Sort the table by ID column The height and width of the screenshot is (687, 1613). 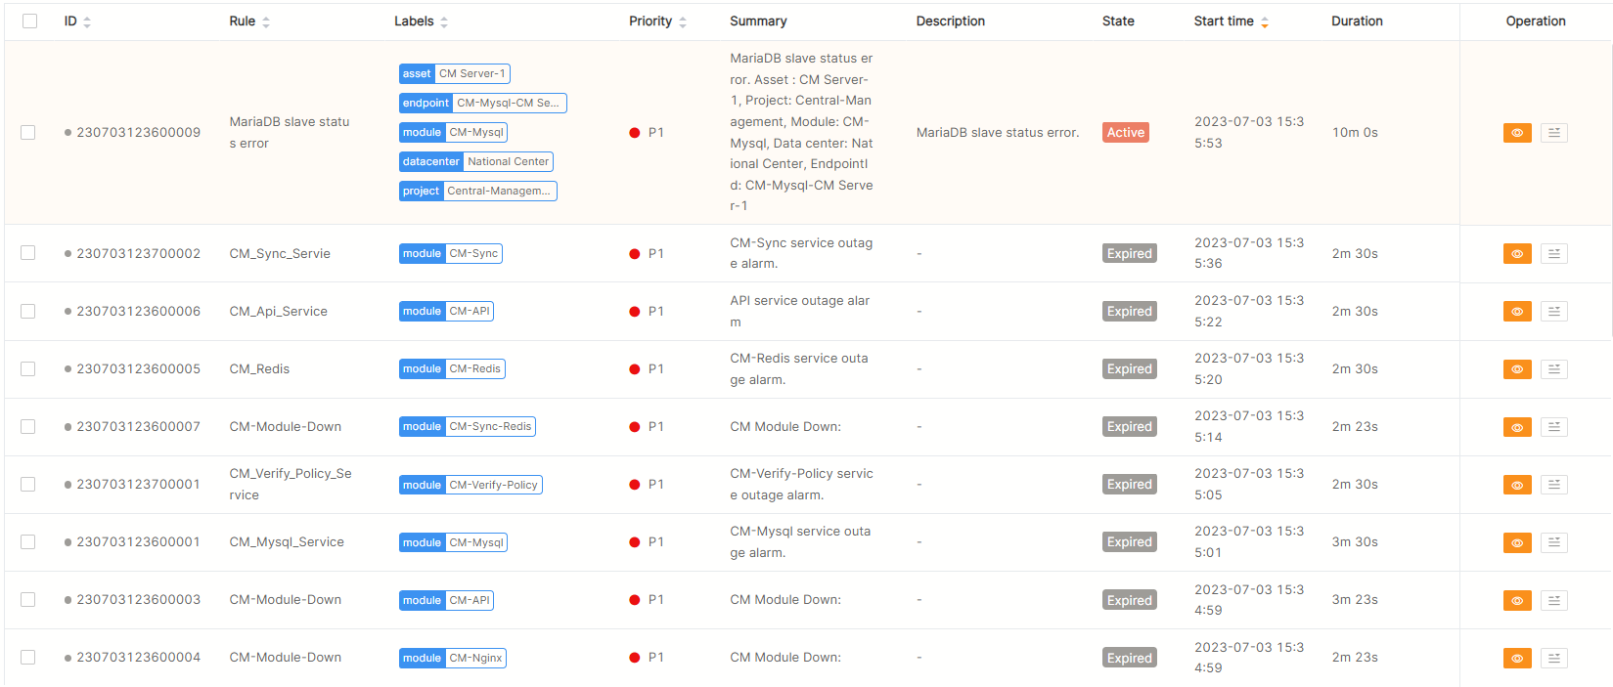click(x=86, y=21)
